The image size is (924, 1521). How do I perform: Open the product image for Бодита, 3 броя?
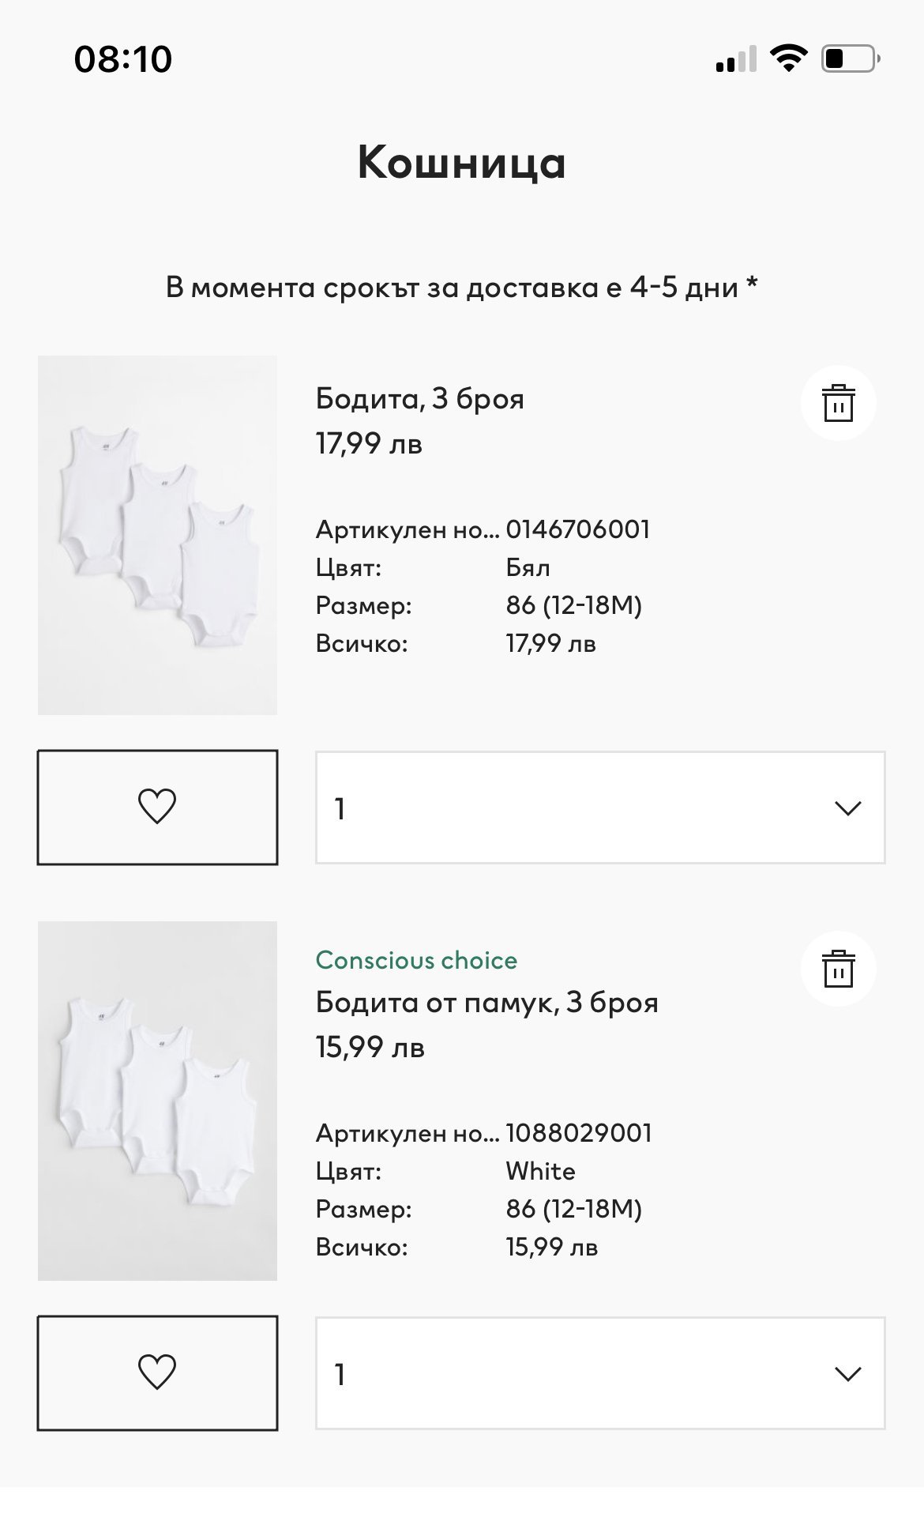(x=157, y=535)
